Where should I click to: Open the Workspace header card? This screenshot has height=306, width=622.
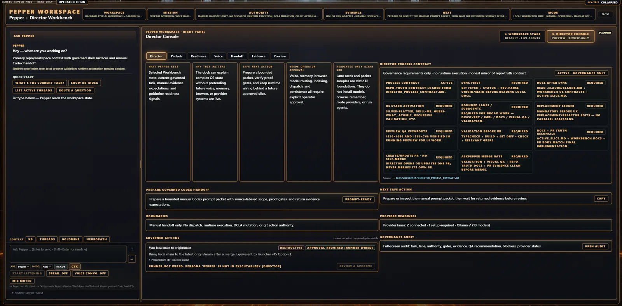click(x=114, y=14)
